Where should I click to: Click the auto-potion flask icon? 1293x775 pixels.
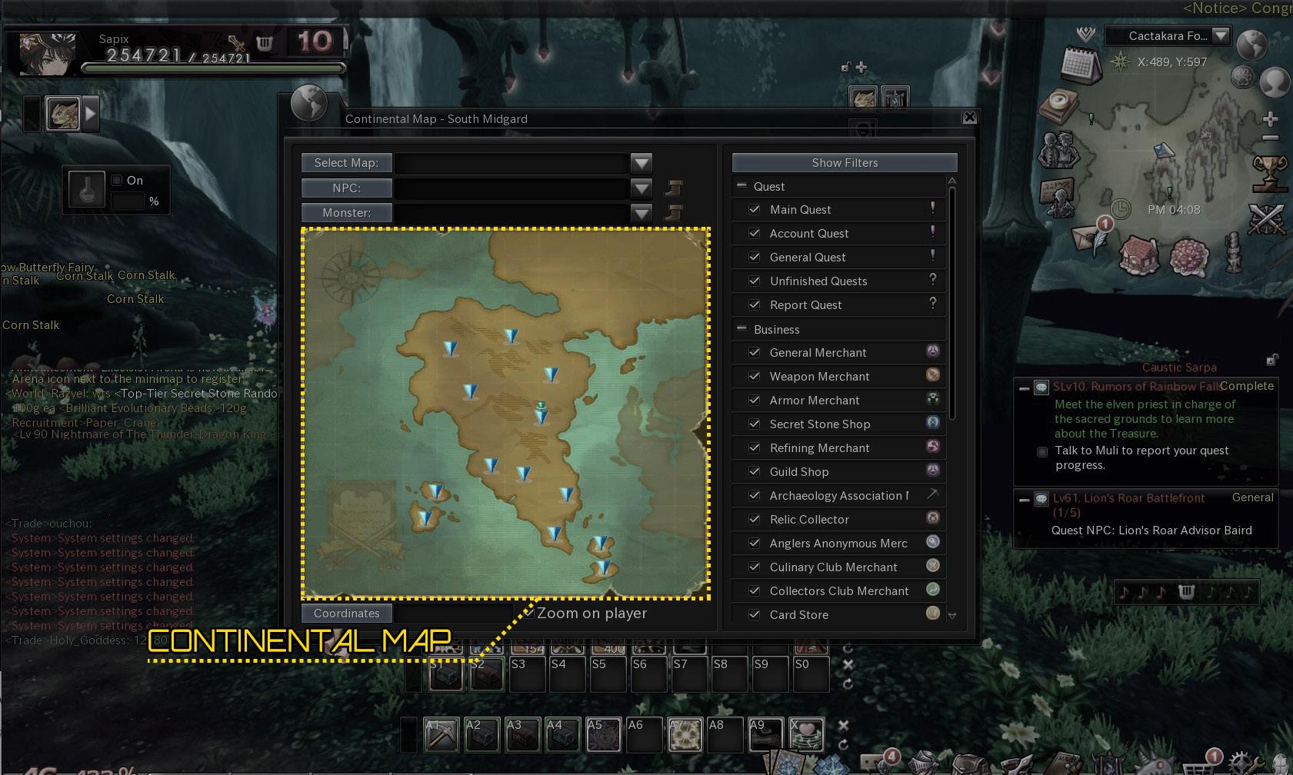click(87, 188)
